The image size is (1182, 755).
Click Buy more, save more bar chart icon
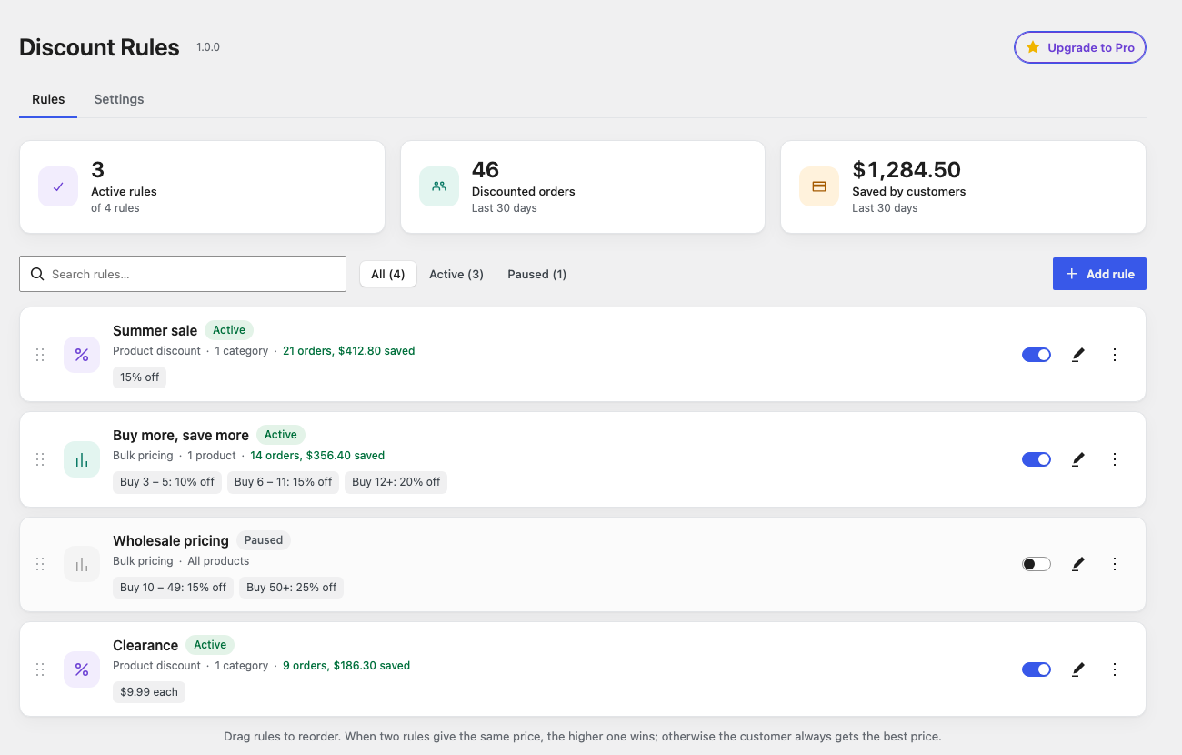[x=82, y=459]
